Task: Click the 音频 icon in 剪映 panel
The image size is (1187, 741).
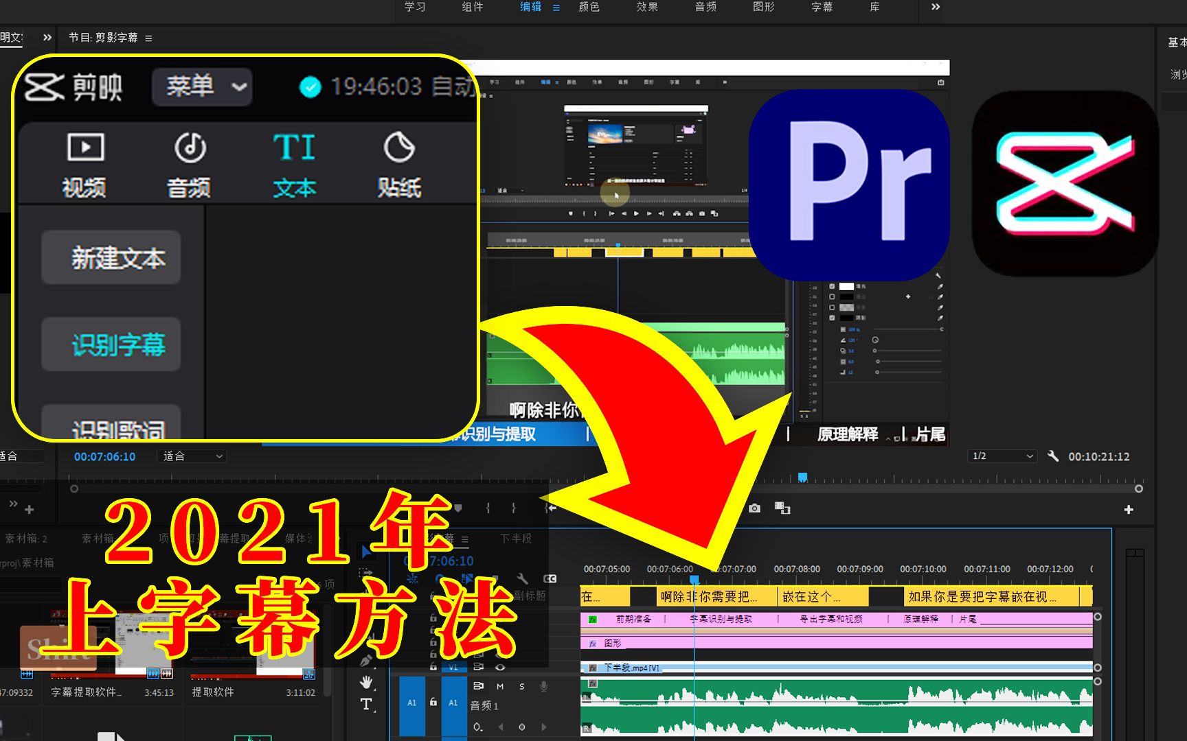Action: (x=190, y=147)
